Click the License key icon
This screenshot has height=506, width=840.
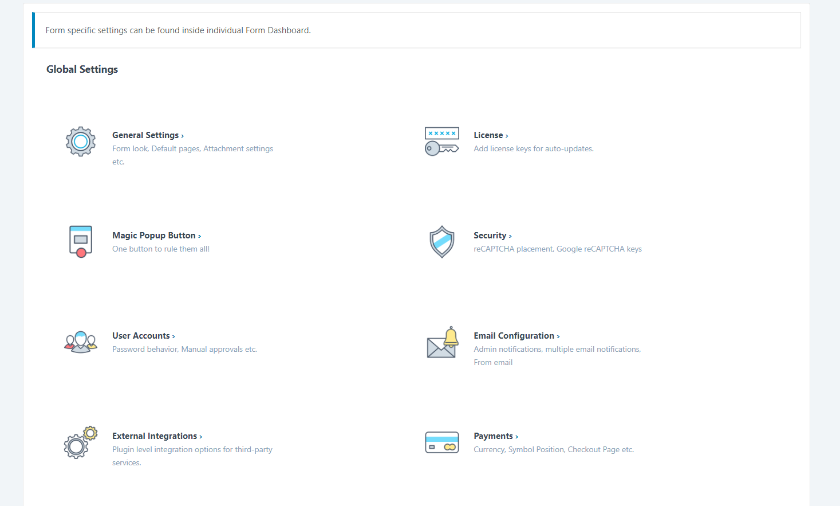click(x=441, y=142)
